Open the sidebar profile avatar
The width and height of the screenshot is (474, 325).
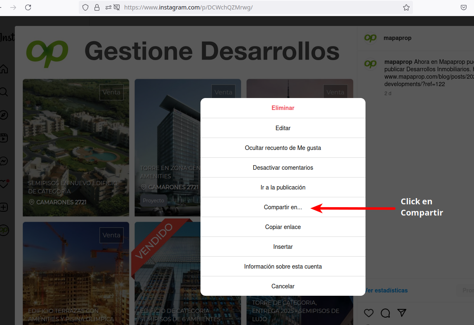4,230
